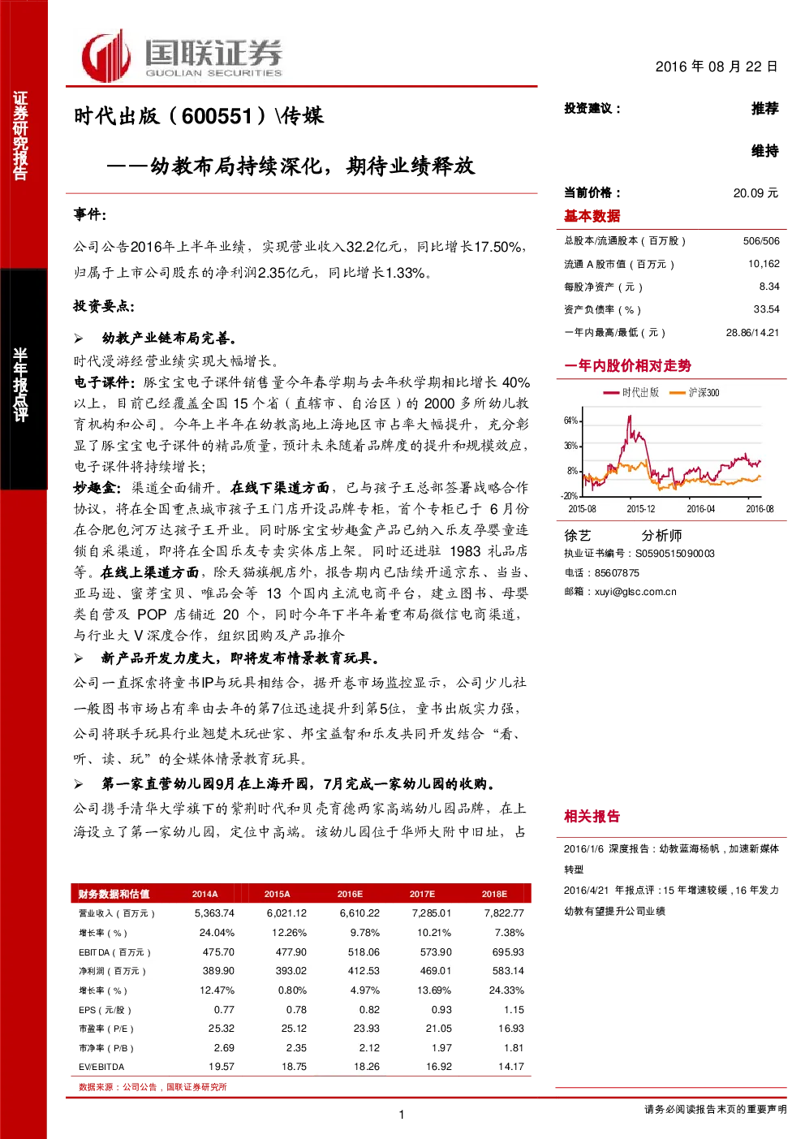Screen dimensions: 805x1139
Task: Click the 投资要点: section heading
Action: 104,306
